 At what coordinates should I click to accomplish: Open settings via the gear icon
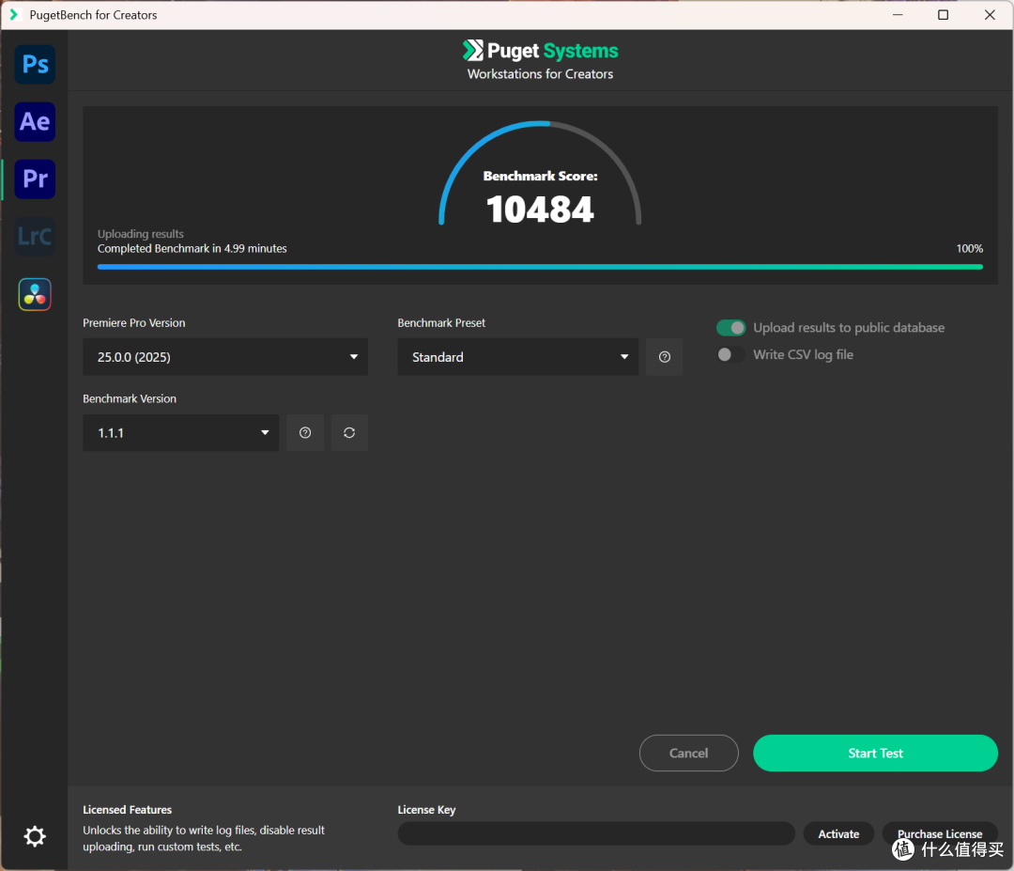(x=35, y=836)
